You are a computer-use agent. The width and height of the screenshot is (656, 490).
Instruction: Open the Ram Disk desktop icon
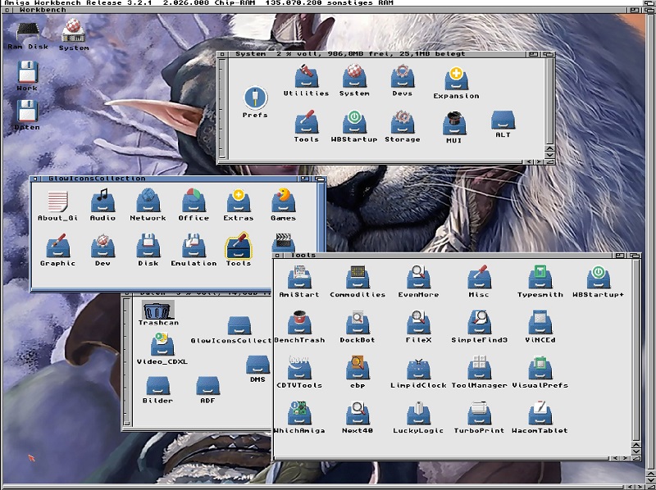pyautogui.click(x=28, y=33)
